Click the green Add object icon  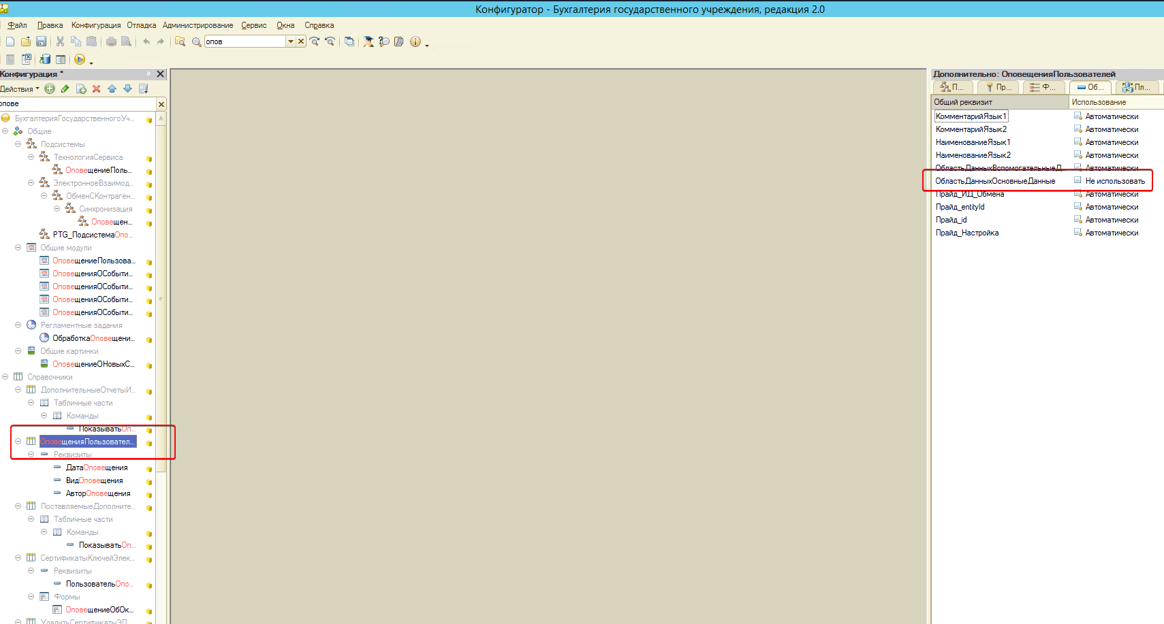(50, 88)
